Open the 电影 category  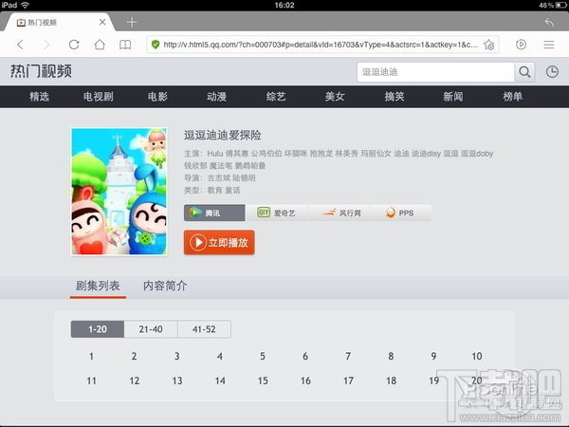tap(157, 97)
